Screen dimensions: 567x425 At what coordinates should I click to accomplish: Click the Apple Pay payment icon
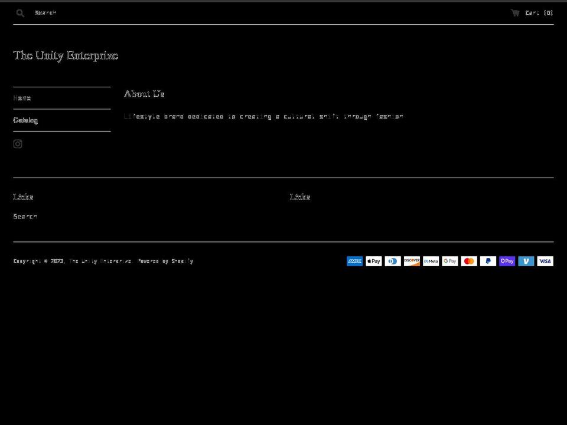[373, 261]
